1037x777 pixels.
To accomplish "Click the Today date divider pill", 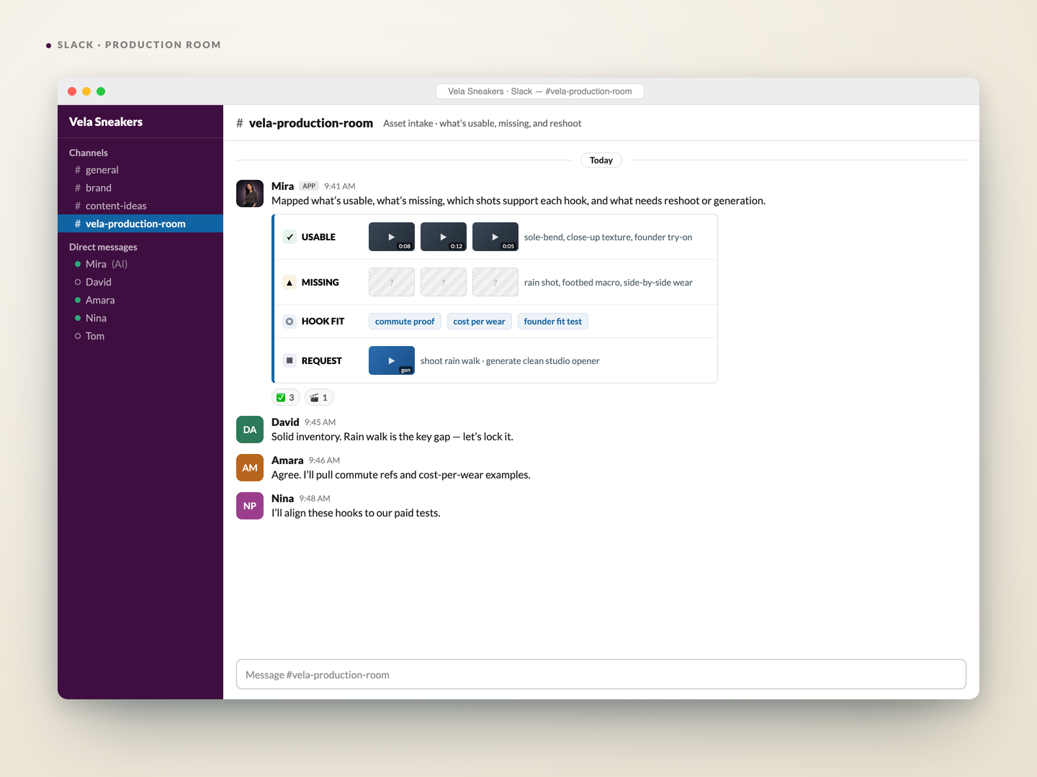I will (601, 160).
